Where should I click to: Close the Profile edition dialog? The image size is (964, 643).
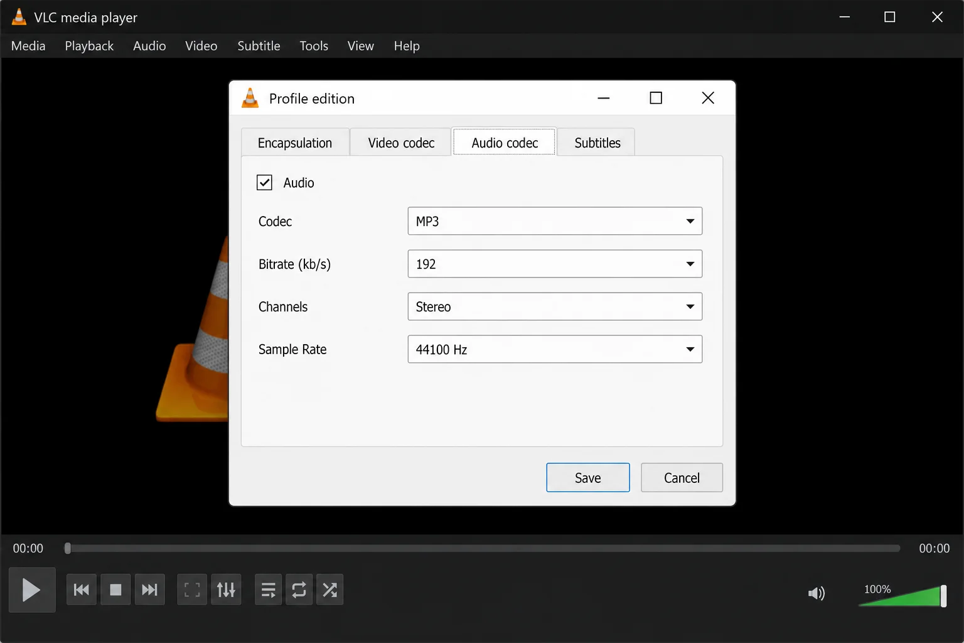click(708, 98)
